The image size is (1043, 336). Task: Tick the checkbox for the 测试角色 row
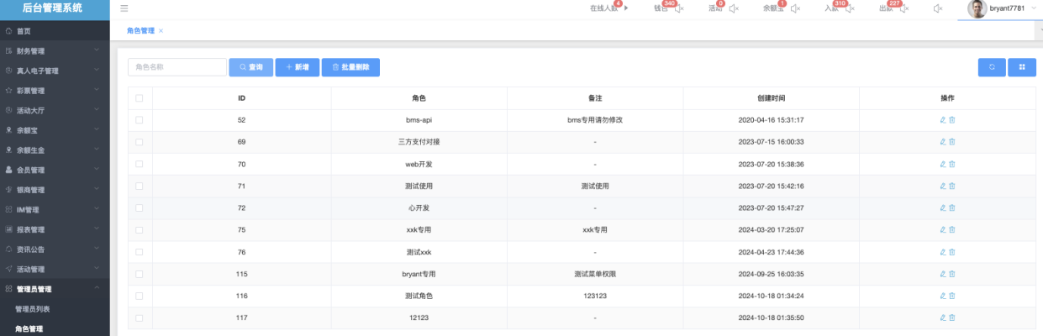click(140, 296)
